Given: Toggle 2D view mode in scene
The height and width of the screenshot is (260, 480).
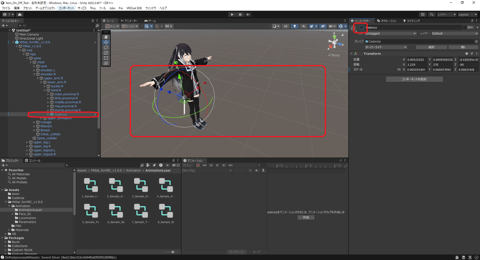Looking at the screenshot, I should (x=286, y=26).
